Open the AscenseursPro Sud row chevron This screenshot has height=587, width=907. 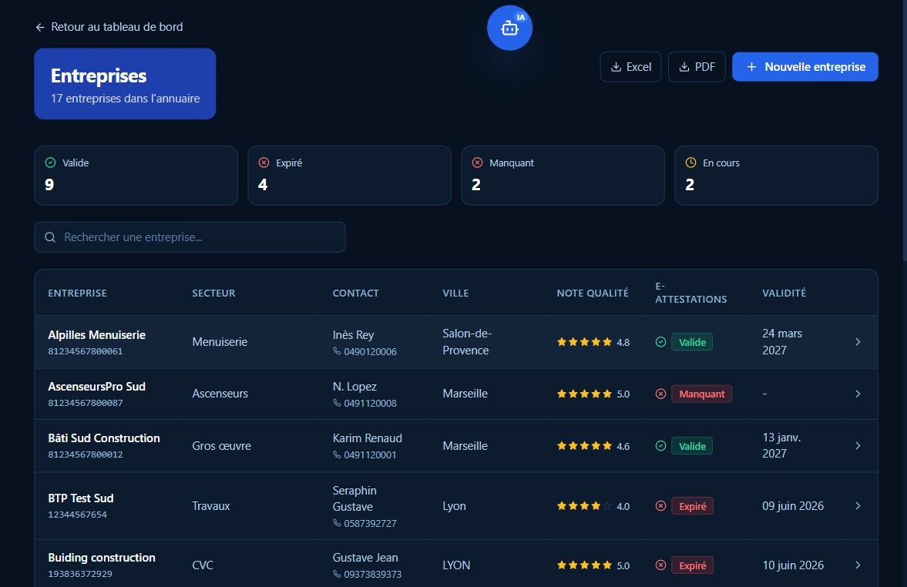coord(858,394)
